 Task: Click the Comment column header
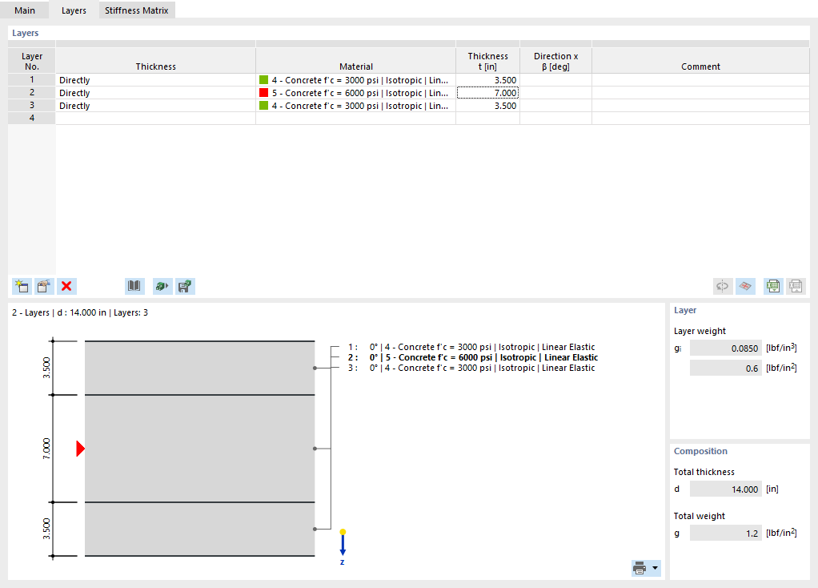click(700, 61)
